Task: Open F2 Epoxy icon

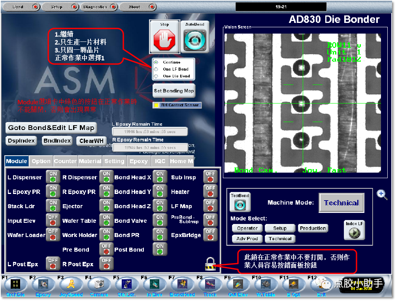Action: pyautogui.click(x=43, y=284)
